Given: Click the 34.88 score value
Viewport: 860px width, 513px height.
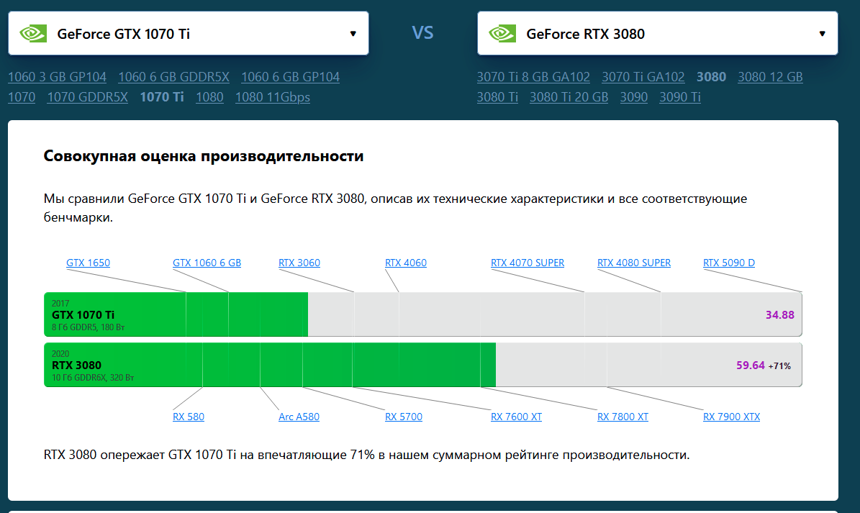Looking at the screenshot, I should (779, 314).
